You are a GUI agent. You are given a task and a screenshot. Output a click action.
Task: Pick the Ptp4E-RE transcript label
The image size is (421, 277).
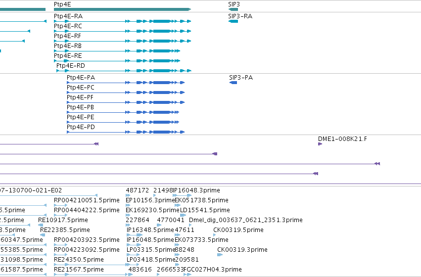click(x=68, y=56)
